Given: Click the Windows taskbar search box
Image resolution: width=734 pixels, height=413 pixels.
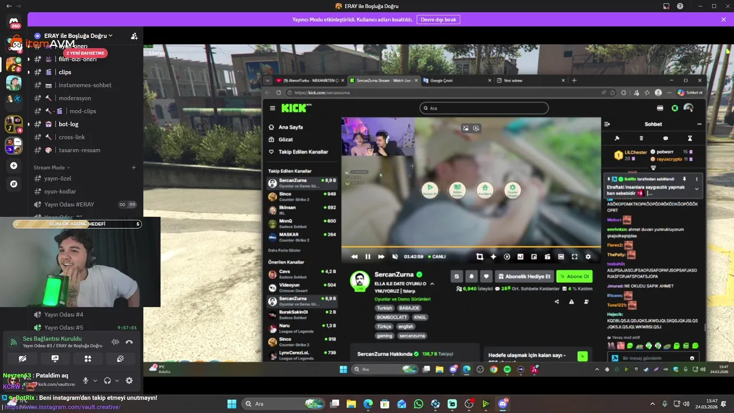Looking at the screenshot, I should pyautogui.click(x=283, y=404).
